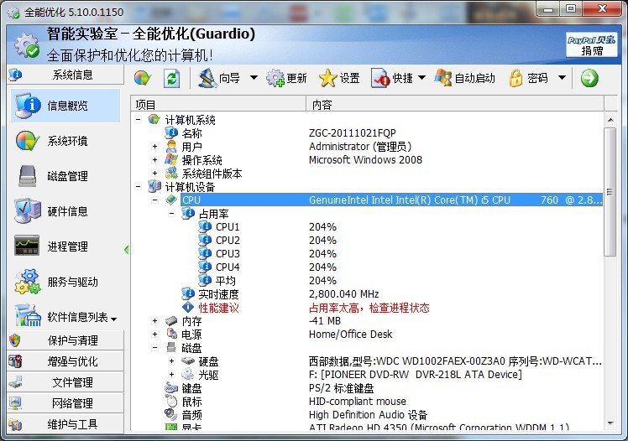This screenshot has width=628, height=441.
Task: Expand the 内存 memory tree node
Action: [x=154, y=321]
